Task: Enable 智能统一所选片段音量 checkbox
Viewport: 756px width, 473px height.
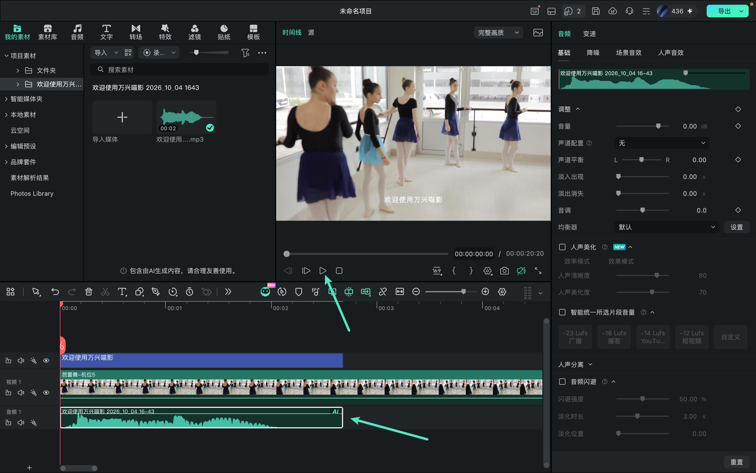Action: [x=562, y=312]
